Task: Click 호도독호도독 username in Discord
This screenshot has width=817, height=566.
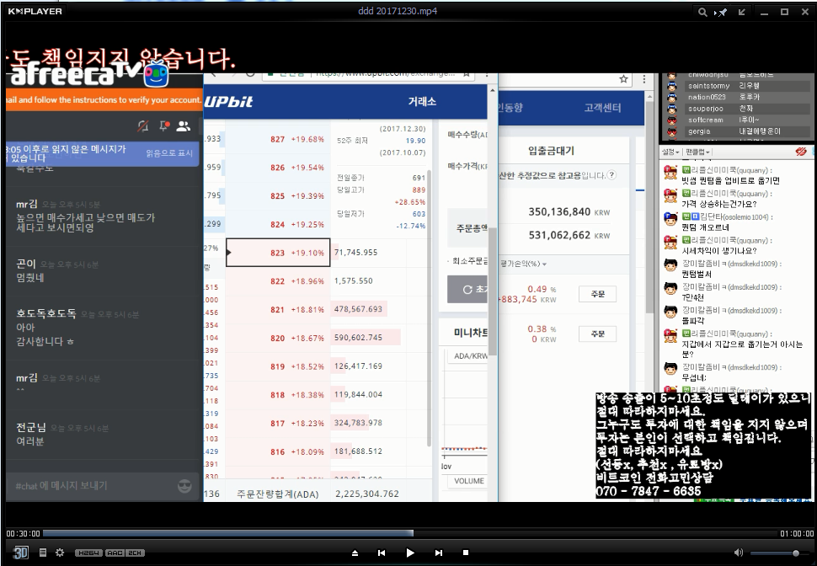Action: pos(45,313)
